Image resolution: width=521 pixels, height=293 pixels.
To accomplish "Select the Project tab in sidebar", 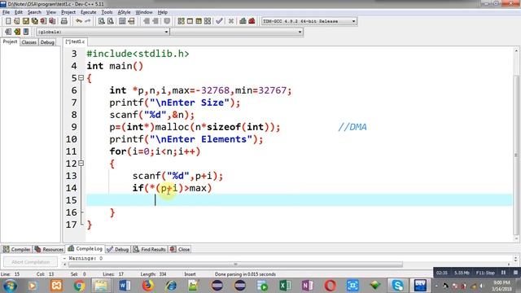I will tap(10, 42).
